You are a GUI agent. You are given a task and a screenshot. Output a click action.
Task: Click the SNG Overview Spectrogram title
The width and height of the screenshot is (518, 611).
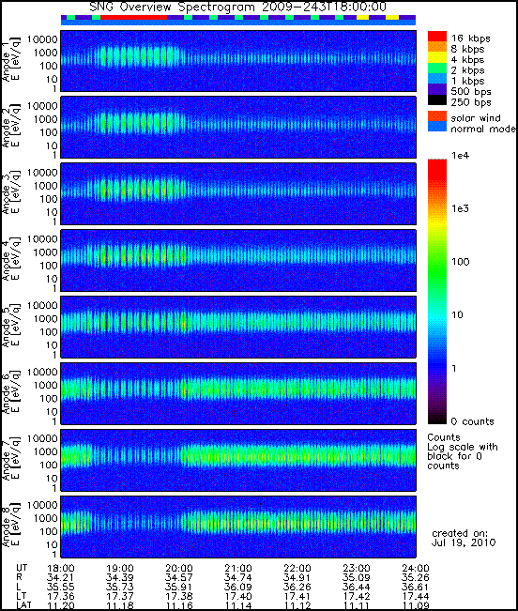click(x=238, y=7)
